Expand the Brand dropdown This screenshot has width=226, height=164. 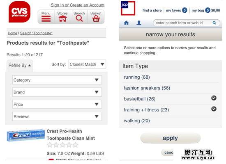click(57, 92)
